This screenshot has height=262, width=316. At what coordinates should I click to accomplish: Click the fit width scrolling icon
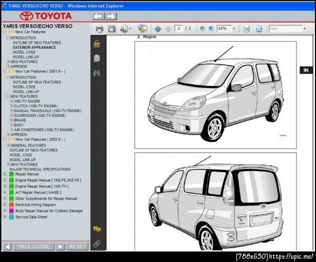click(x=246, y=29)
